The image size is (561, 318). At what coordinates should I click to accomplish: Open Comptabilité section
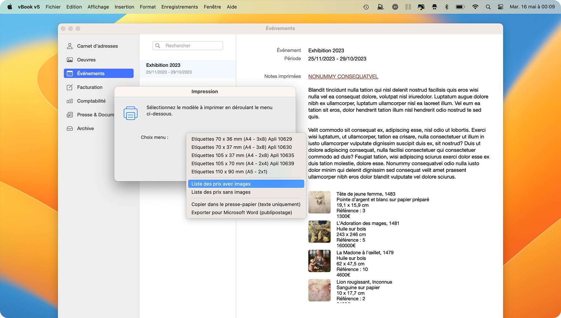tap(90, 101)
